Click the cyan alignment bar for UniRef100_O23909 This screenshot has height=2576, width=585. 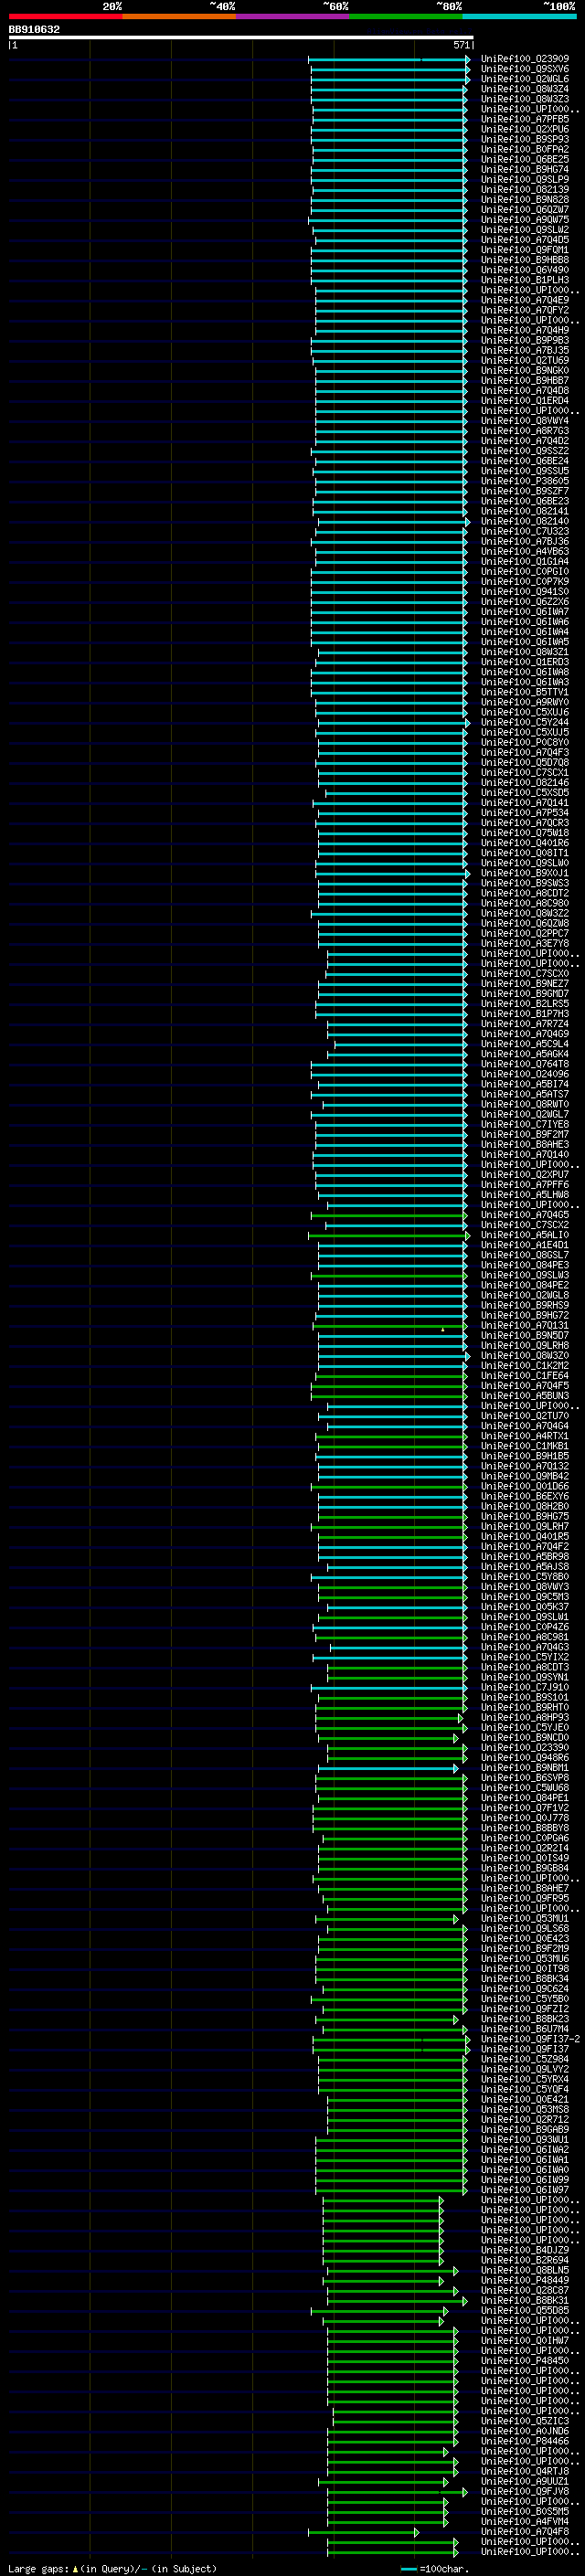389,59
